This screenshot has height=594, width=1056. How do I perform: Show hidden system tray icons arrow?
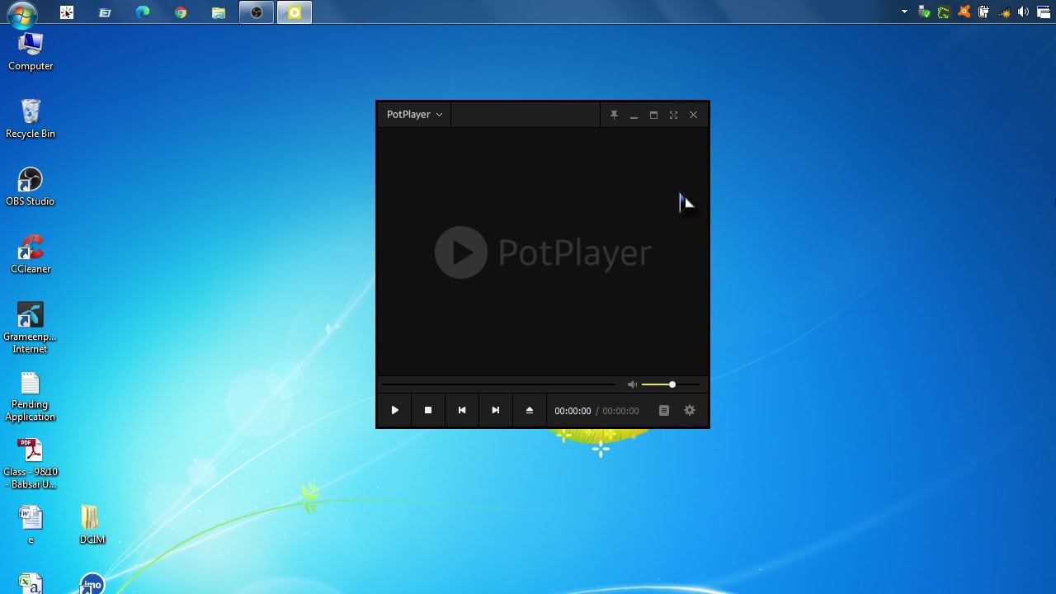click(x=904, y=12)
